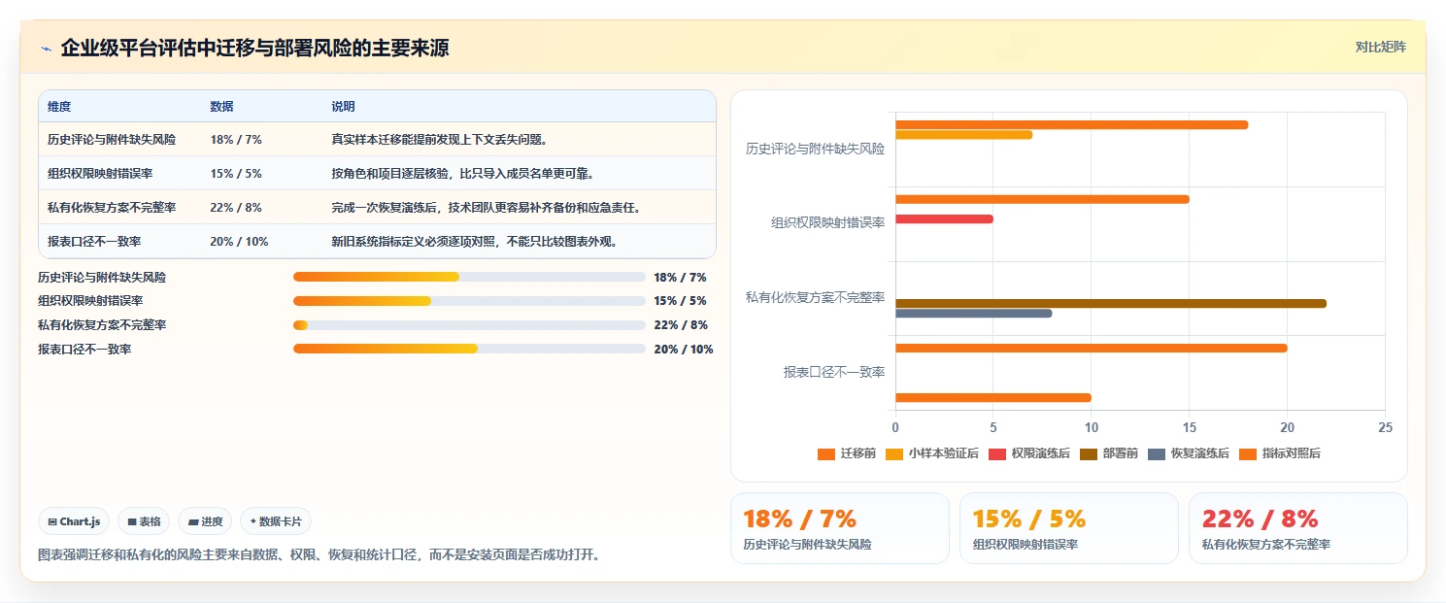The width and height of the screenshot is (1446, 603).
Task: Toggle the 迁移前 legend item
Action: [x=847, y=453]
